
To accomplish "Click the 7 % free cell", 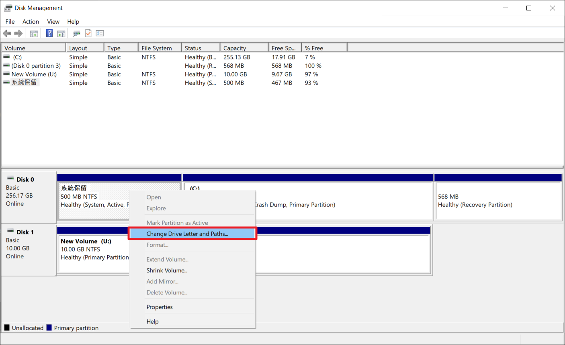I will [310, 57].
